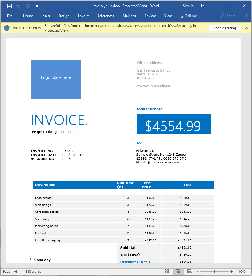Switch to Web Layout view icon
Image resolution: width=252 pixels, height=276 pixels.
[x=189, y=272]
